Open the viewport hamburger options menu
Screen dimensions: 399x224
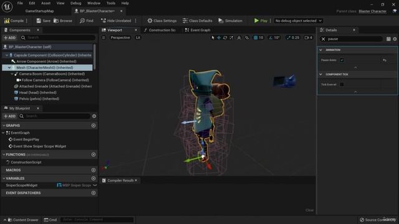pos(103,37)
